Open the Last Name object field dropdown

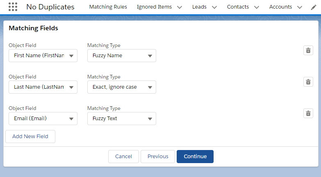(43, 87)
